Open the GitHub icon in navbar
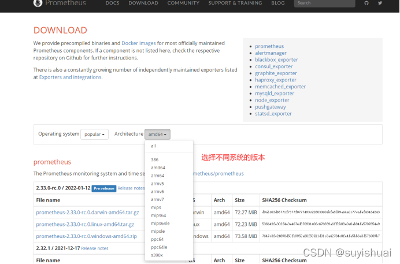 coord(366,3)
